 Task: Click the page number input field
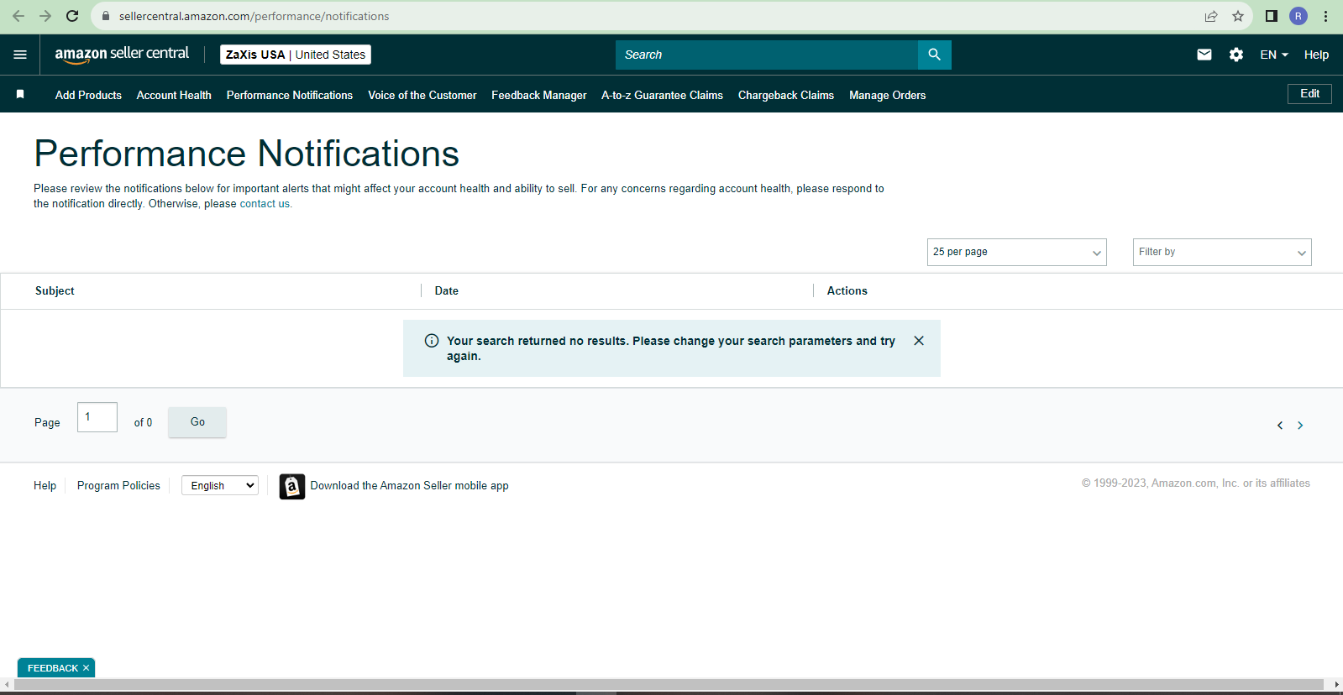pyautogui.click(x=97, y=417)
